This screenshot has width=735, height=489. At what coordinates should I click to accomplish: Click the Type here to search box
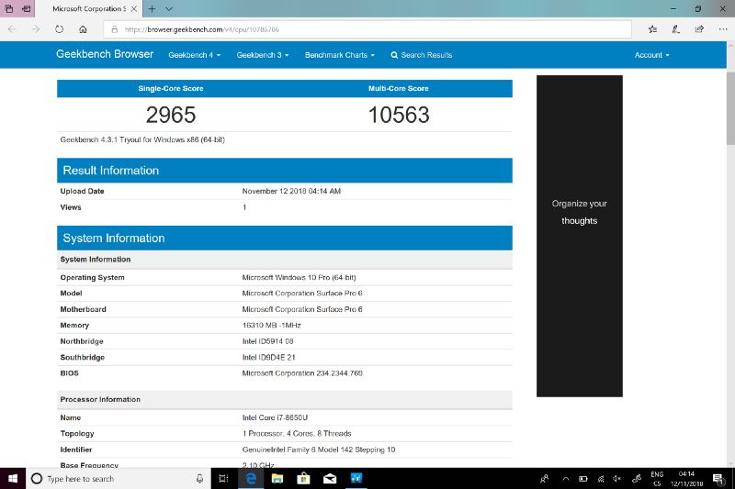(x=119, y=478)
